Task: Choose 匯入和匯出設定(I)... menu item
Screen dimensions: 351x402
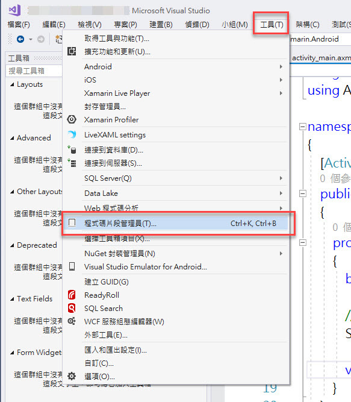Action: click(x=175, y=350)
